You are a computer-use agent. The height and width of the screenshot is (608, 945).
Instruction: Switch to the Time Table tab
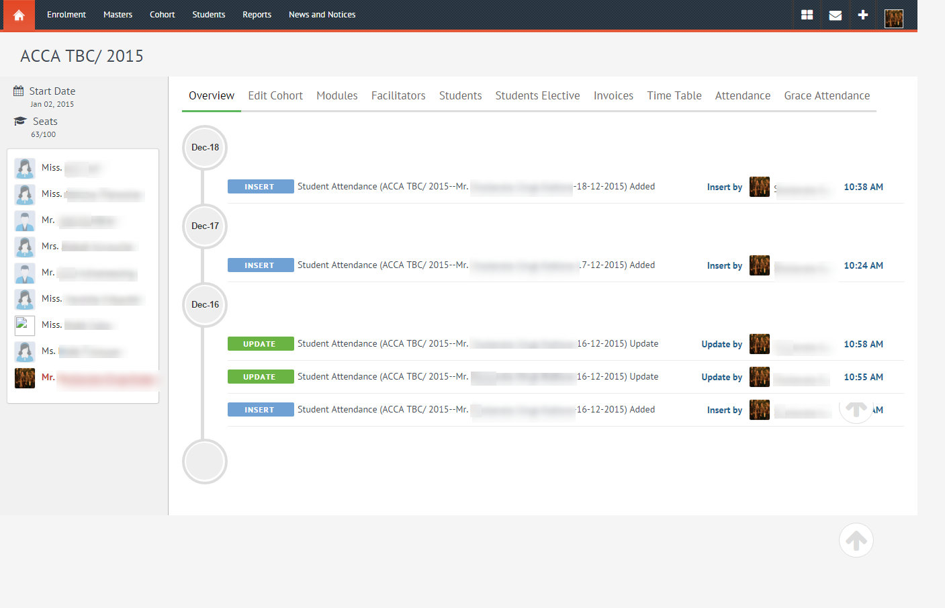[674, 95]
